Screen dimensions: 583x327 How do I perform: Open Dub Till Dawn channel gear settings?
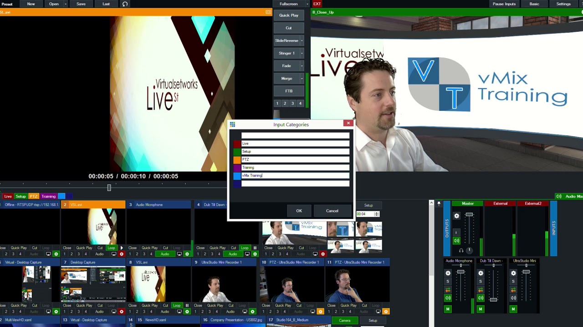click(481, 273)
